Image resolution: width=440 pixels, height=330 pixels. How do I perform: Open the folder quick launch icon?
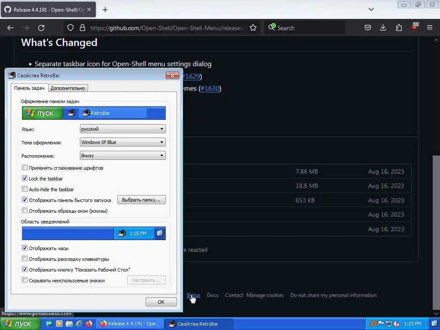69,324
